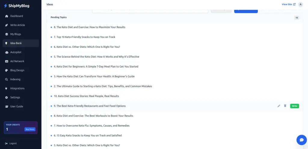Open the user avatar menu
Viewport: 308px width, 149px height.
point(300,4)
